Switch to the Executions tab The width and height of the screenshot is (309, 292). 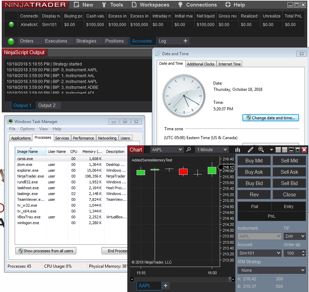coord(56,41)
